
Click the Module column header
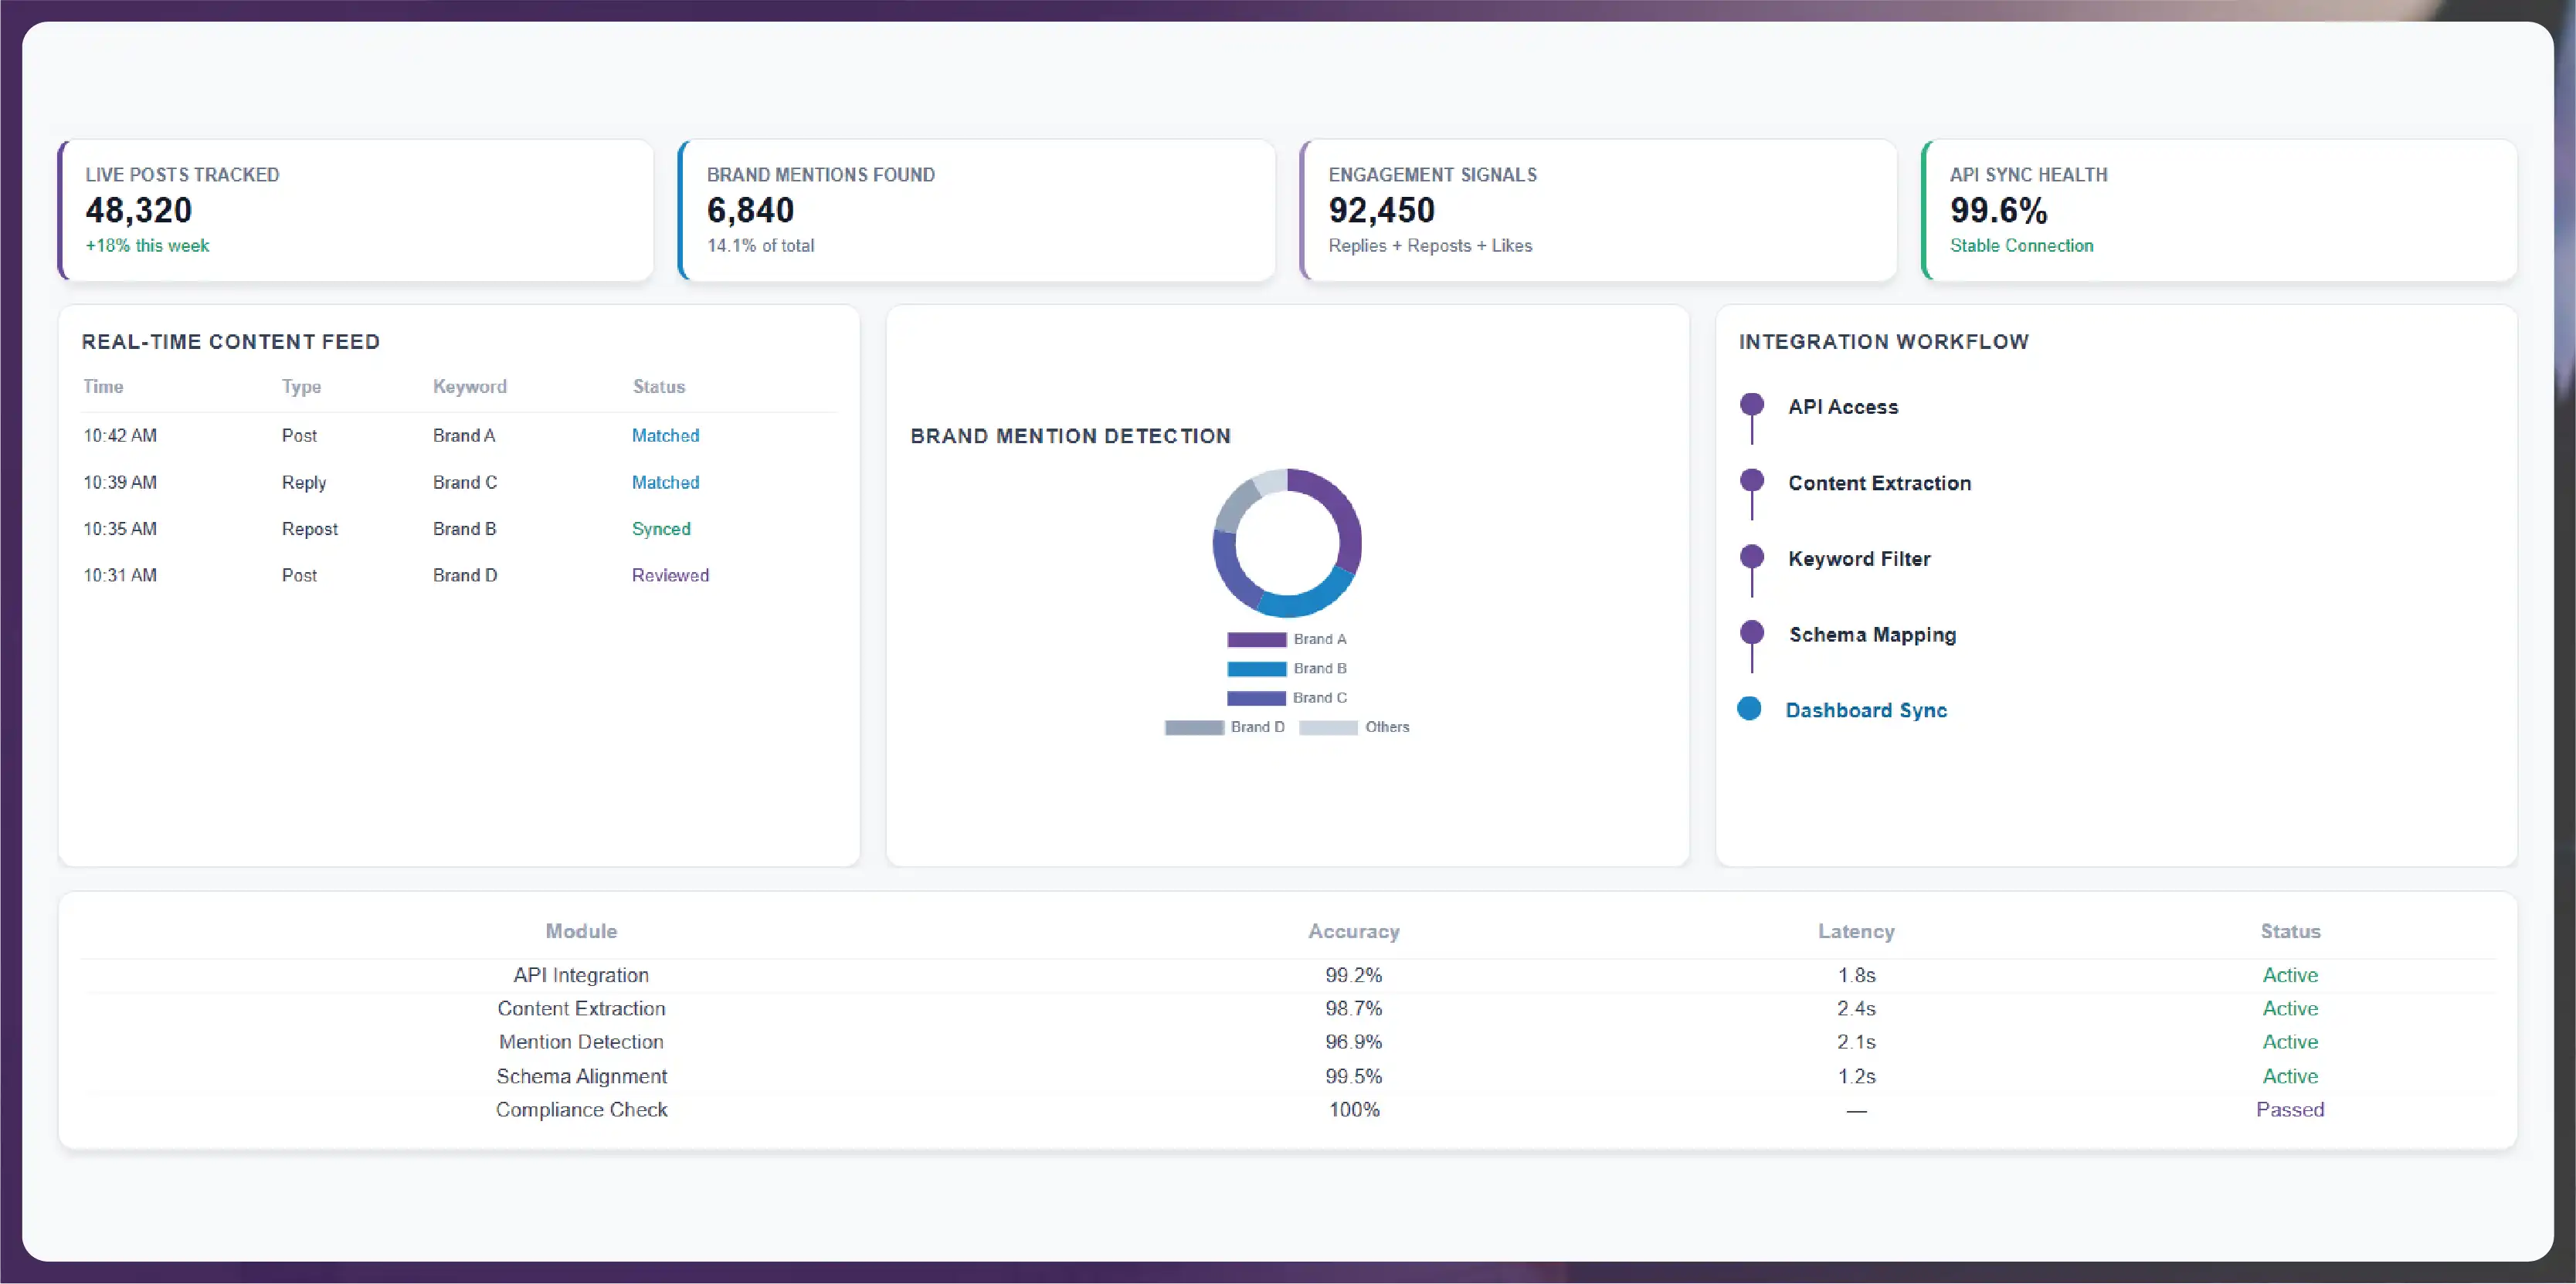(x=581, y=931)
